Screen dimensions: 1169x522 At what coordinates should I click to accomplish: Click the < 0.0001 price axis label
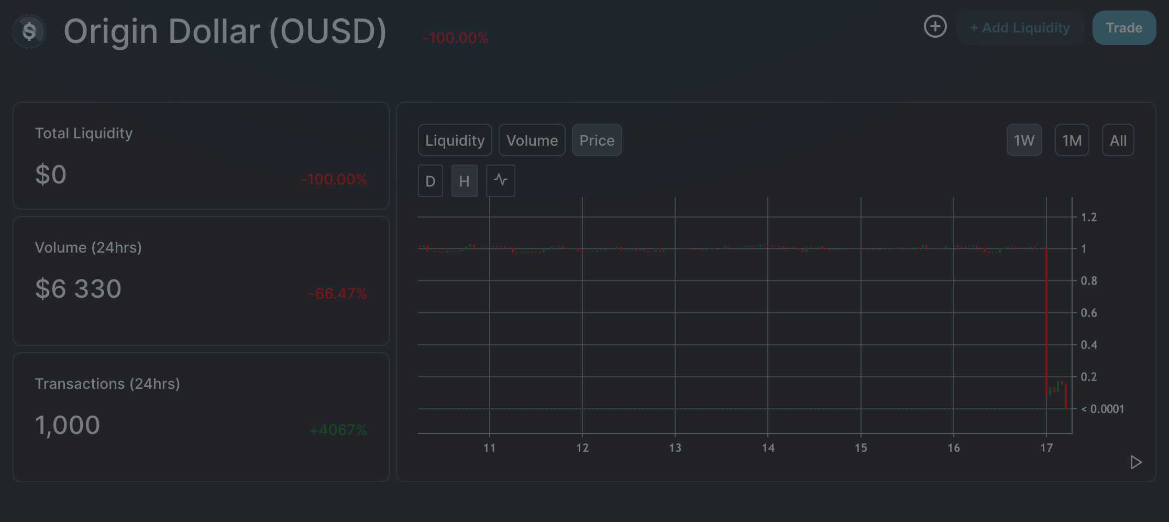(x=1103, y=409)
